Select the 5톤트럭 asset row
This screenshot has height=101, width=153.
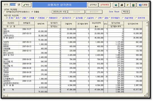click(73, 30)
